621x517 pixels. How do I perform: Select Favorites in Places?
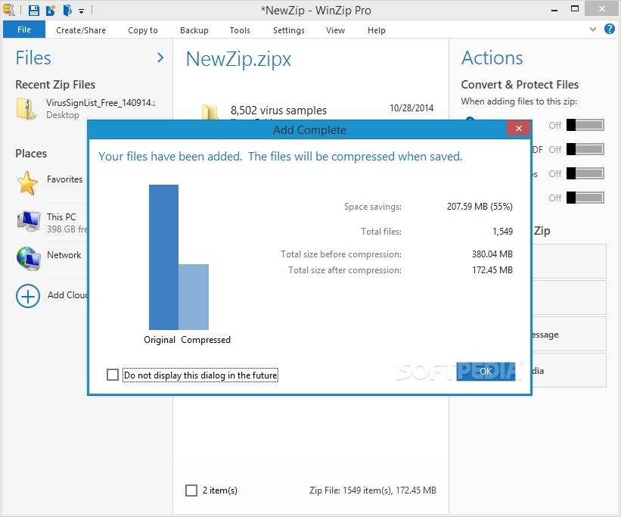(64, 179)
